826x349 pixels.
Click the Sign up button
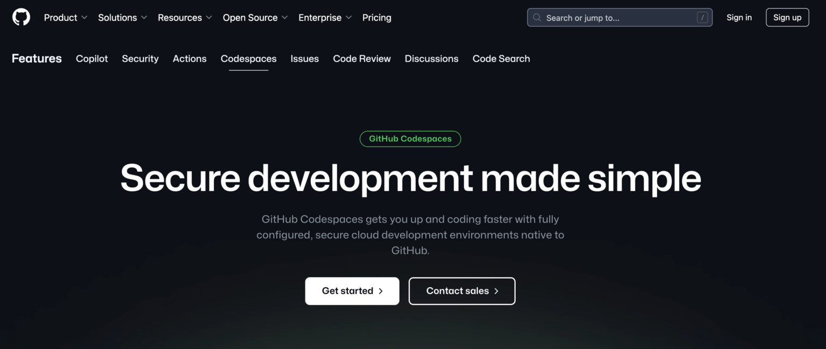click(x=787, y=17)
